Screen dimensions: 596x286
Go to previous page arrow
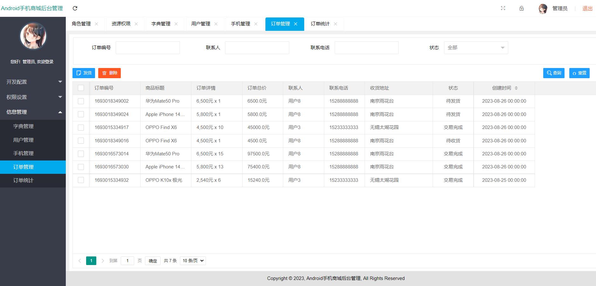pyautogui.click(x=79, y=261)
